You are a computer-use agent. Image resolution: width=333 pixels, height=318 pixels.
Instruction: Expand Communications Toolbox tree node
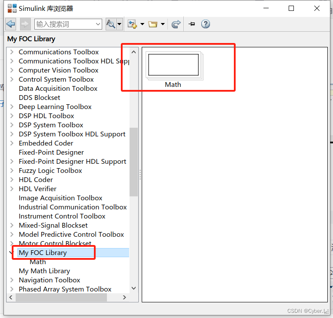(x=12, y=52)
